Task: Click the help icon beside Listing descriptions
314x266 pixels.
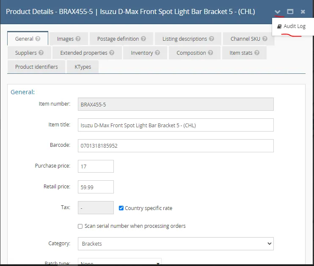Action: pos(212,39)
